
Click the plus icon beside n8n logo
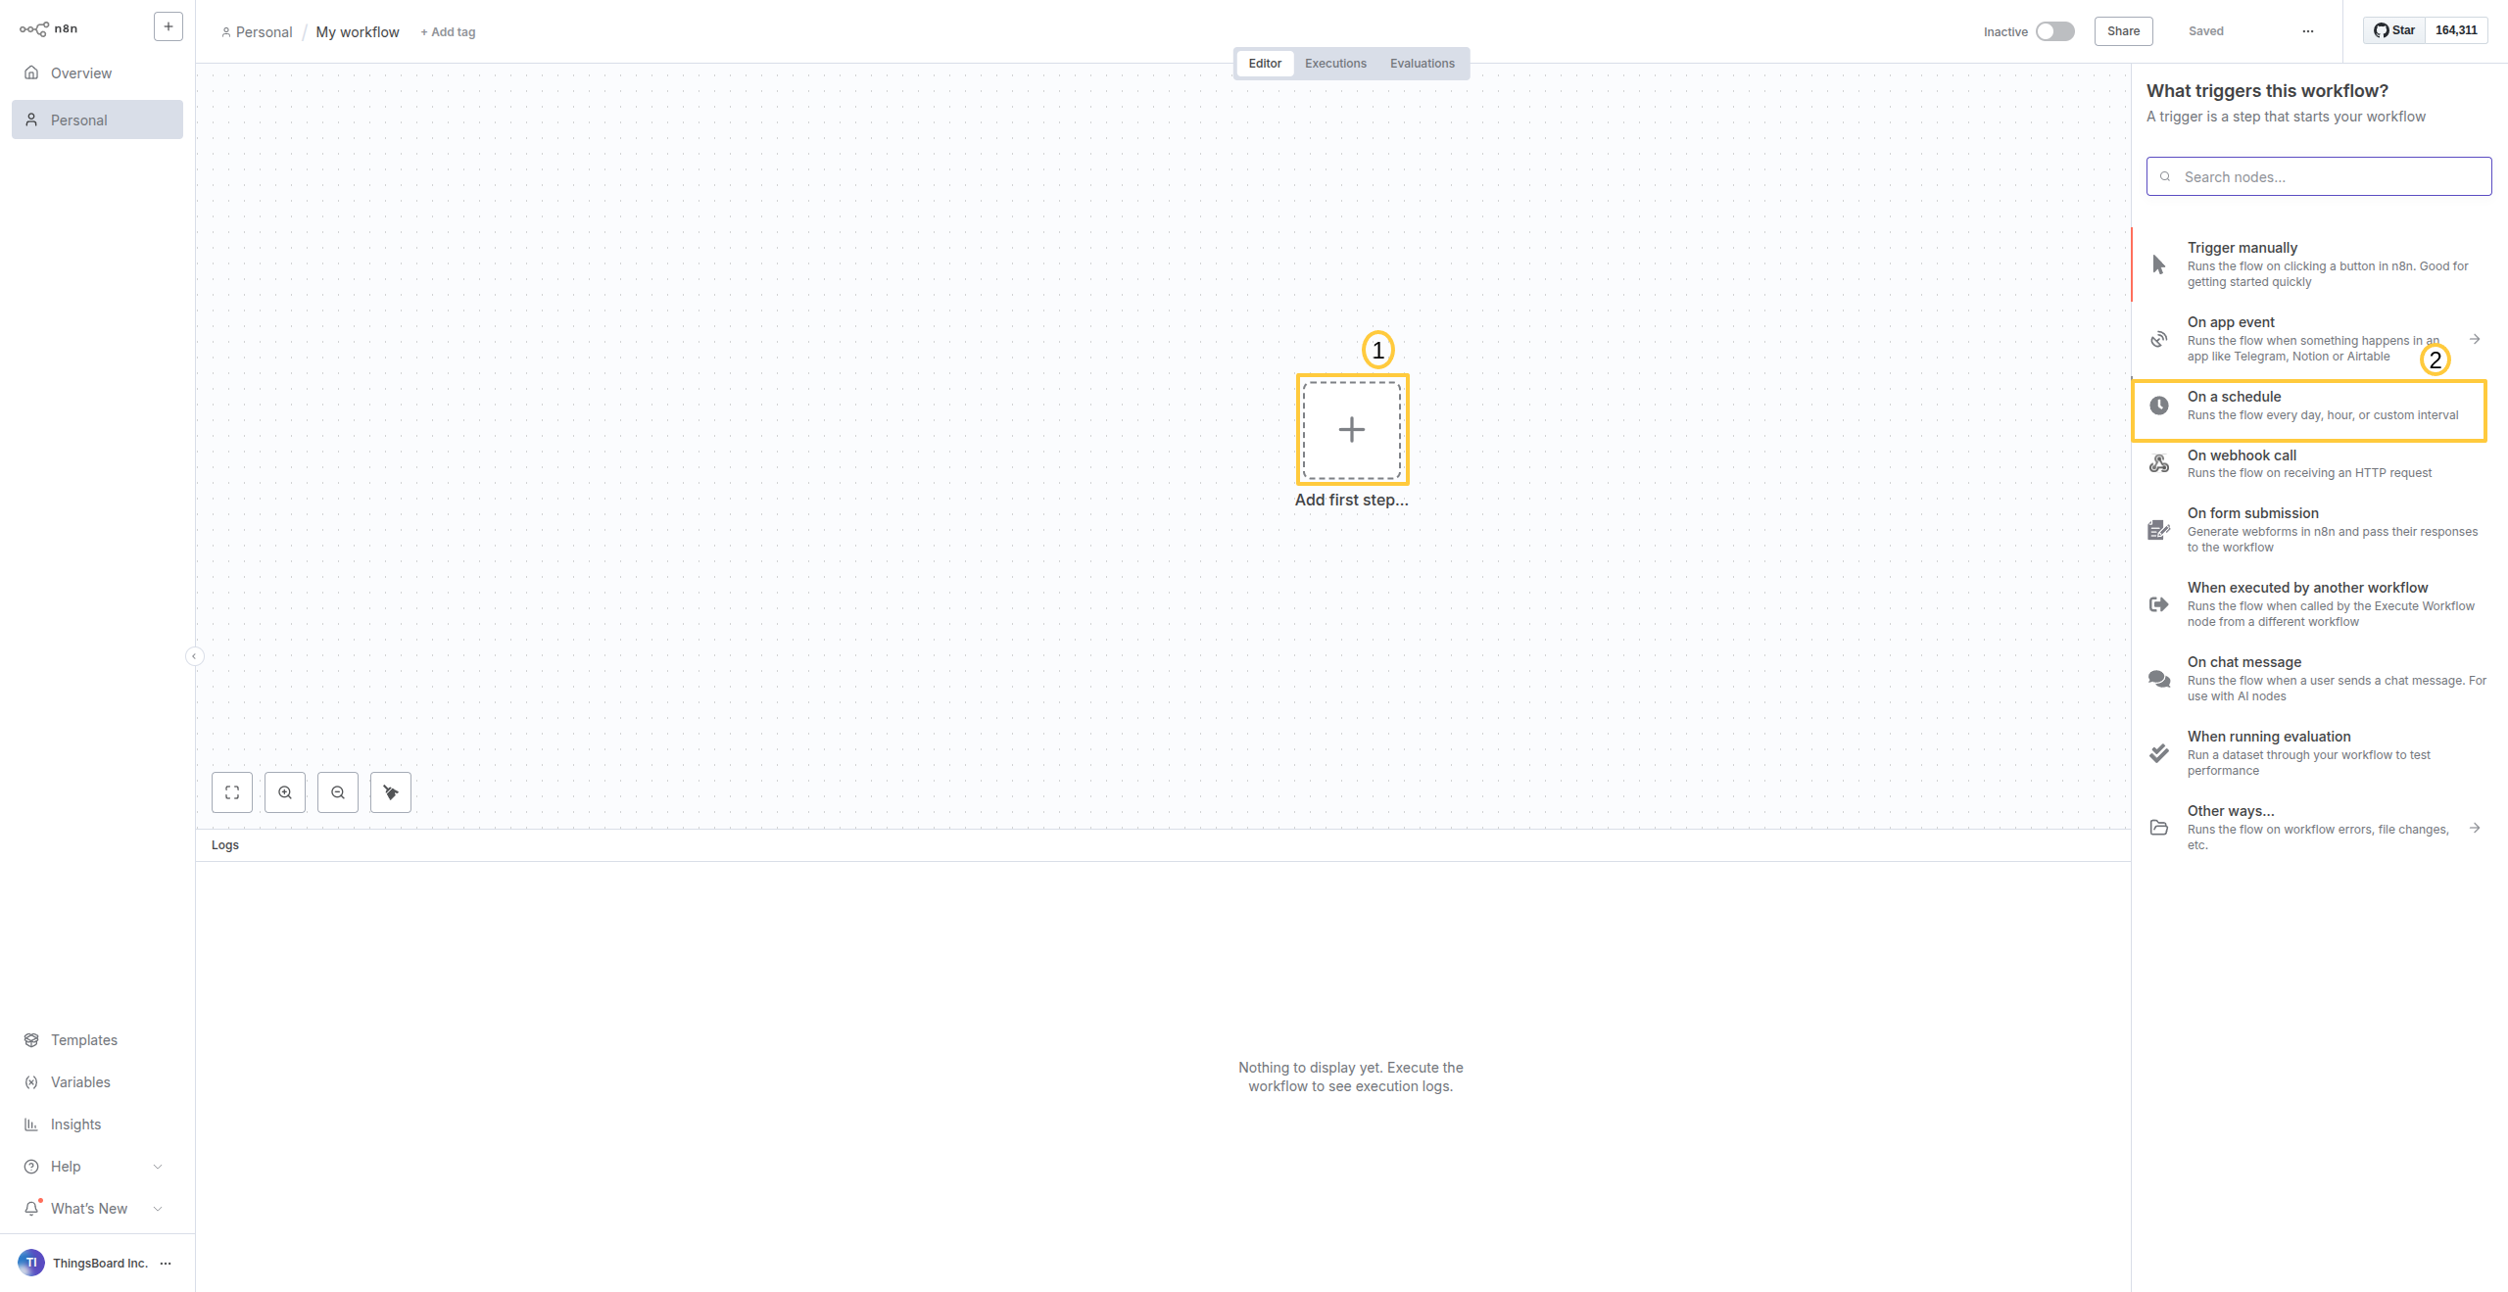tap(169, 27)
